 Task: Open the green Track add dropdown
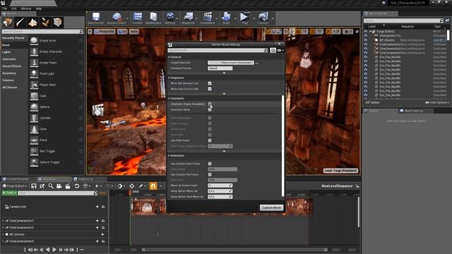click(x=9, y=193)
